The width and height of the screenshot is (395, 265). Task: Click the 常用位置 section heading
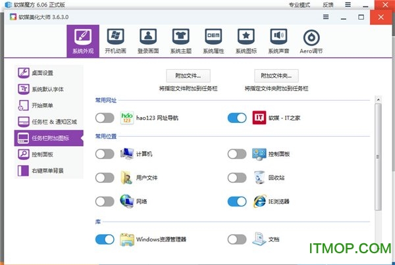point(106,136)
